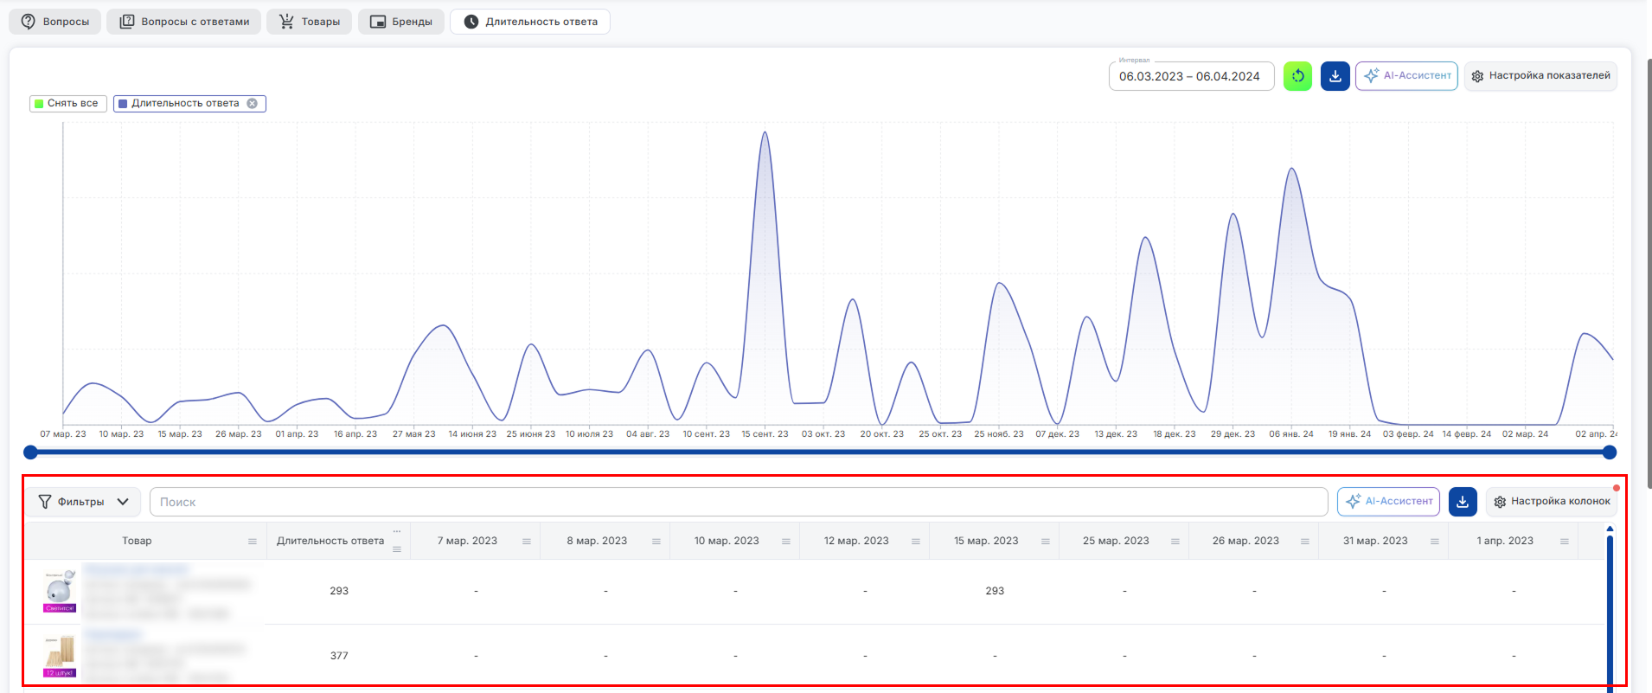
Task: Open menu icon of Длительность ответа column
Action: point(397,549)
